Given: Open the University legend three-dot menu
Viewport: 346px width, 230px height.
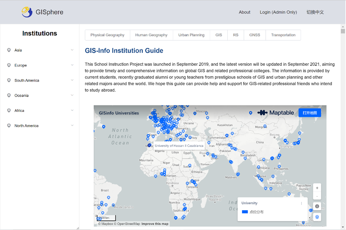Looking at the screenshot, I should click(302, 203).
